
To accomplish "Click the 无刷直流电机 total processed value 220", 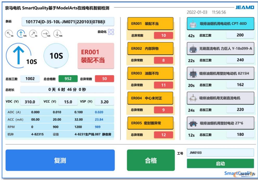I will click(x=240, y=110).
